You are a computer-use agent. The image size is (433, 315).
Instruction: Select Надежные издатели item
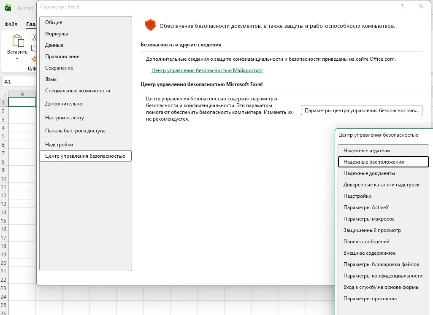coord(383,151)
